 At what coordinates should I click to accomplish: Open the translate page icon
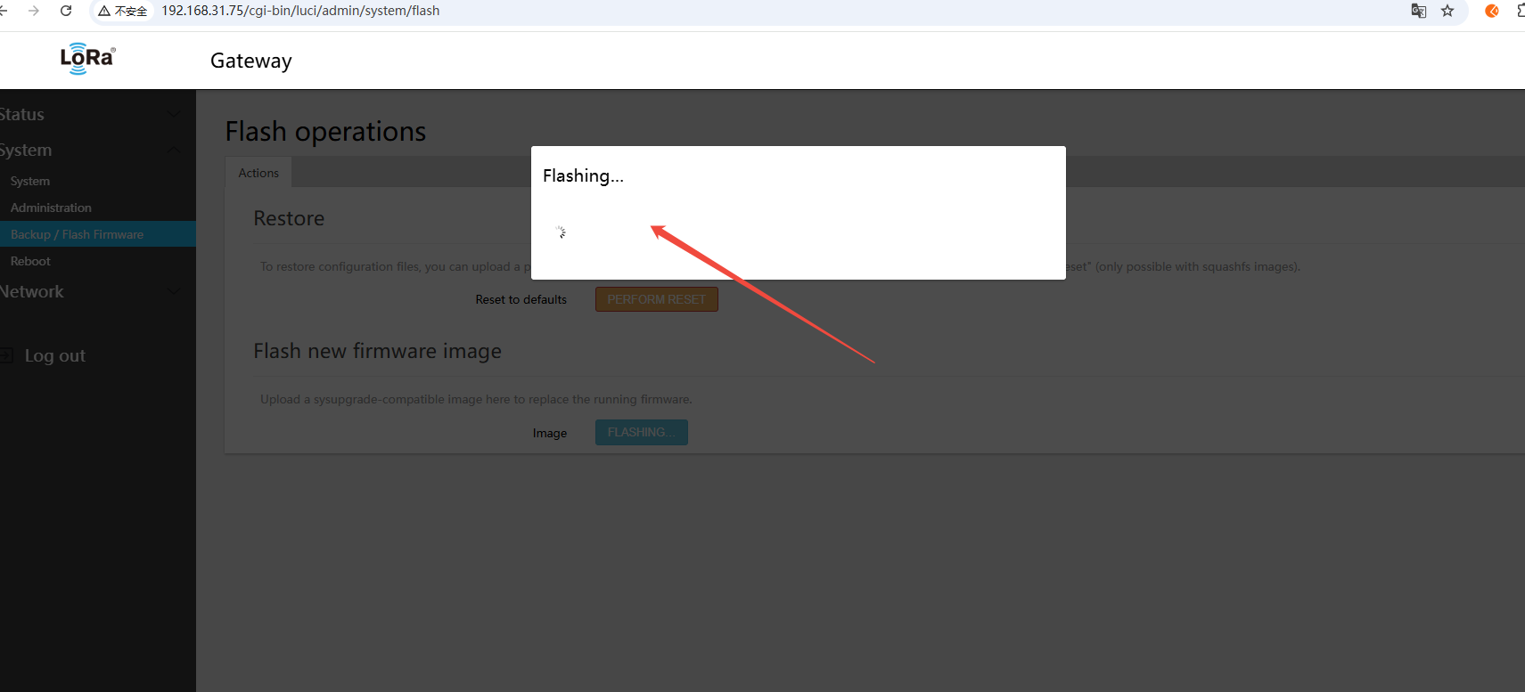click(x=1419, y=11)
